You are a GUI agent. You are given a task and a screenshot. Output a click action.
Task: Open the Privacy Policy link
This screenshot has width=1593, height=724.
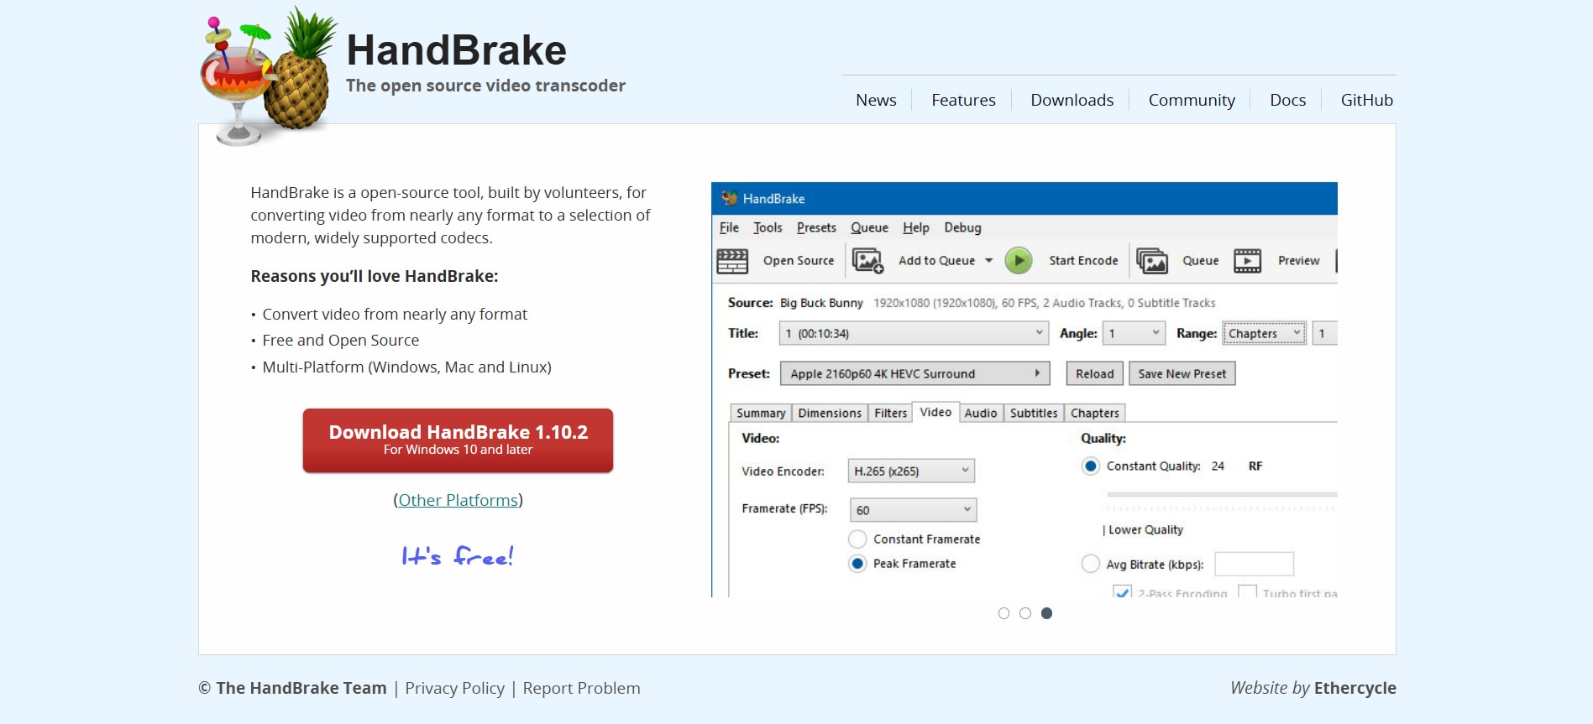pos(454,688)
